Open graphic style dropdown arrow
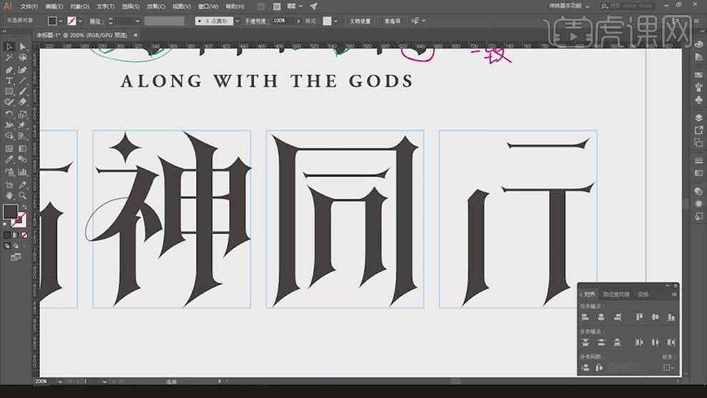The width and height of the screenshot is (707, 398). [335, 21]
